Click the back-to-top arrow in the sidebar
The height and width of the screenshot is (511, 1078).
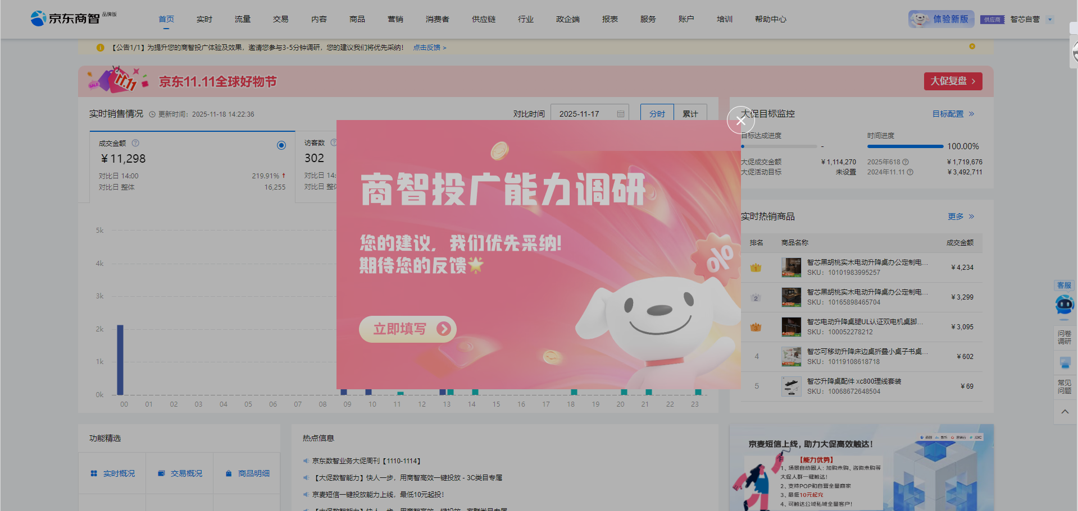click(x=1065, y=412)
